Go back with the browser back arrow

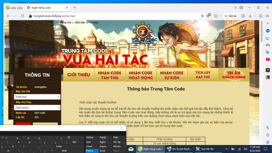(8, 16)
